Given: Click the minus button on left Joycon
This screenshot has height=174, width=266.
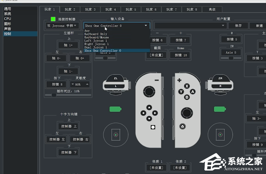Looking at the screenshot, I should click(x=157, y=80).
